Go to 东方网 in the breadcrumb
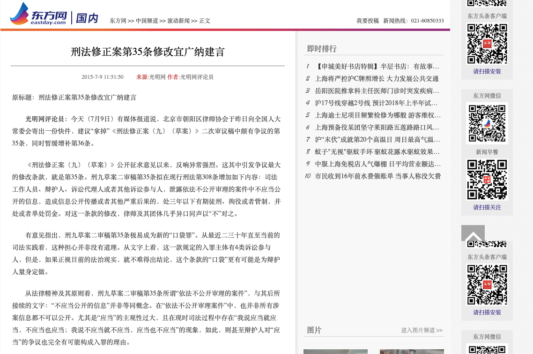This screenshot has height=354, width=533. [x=118, y=21]
